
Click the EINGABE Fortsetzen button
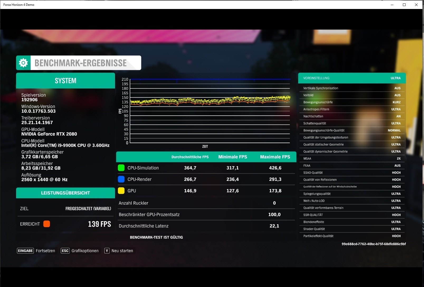[36, 251]
